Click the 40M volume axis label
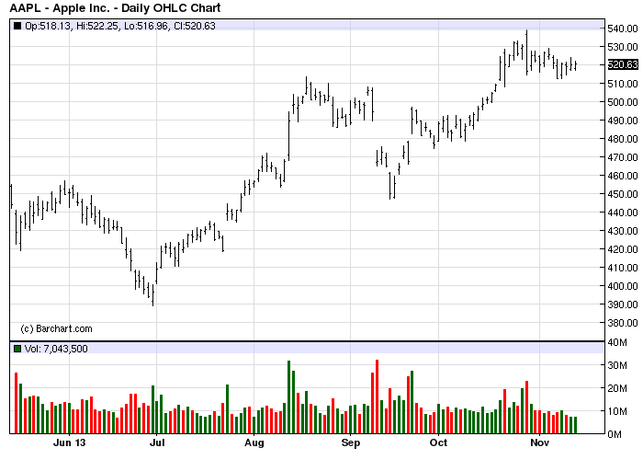The width and height of the screenshot is (643, 471). tap(617, 342)
